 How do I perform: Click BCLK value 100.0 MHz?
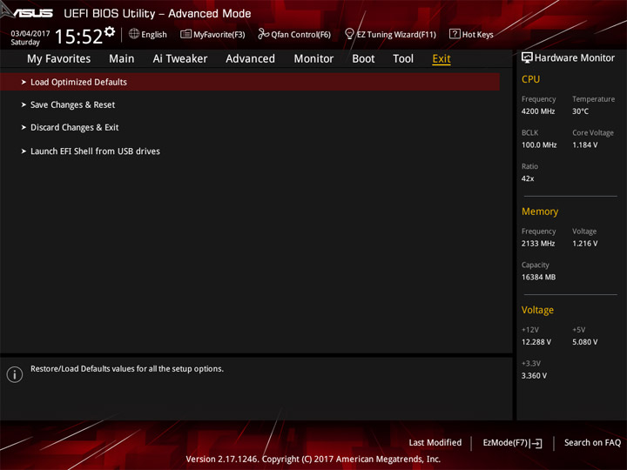pos(539,145)
